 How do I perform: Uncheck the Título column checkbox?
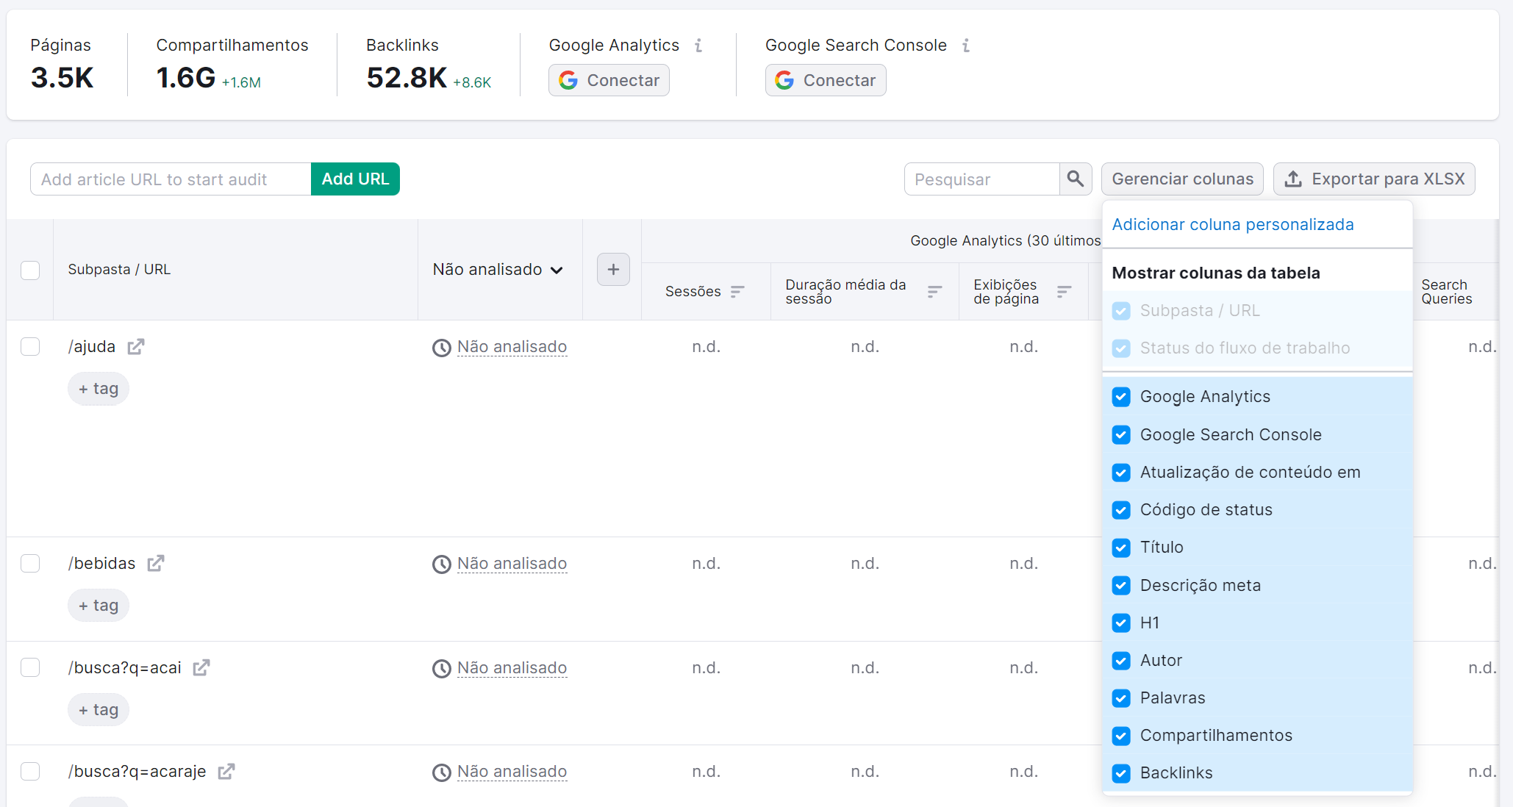(x=1121, y=548)
